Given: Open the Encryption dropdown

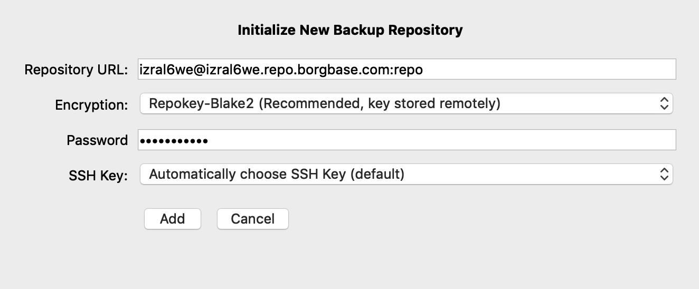Looking at the screenshot, I should [405, 104].
